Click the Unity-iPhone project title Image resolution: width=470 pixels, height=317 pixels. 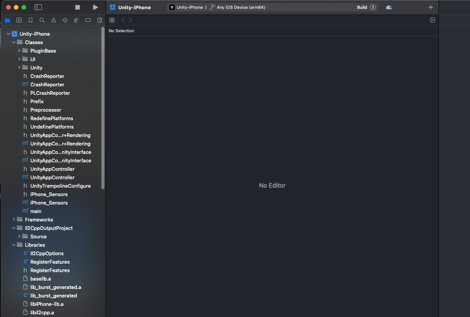tap(134, 7)
